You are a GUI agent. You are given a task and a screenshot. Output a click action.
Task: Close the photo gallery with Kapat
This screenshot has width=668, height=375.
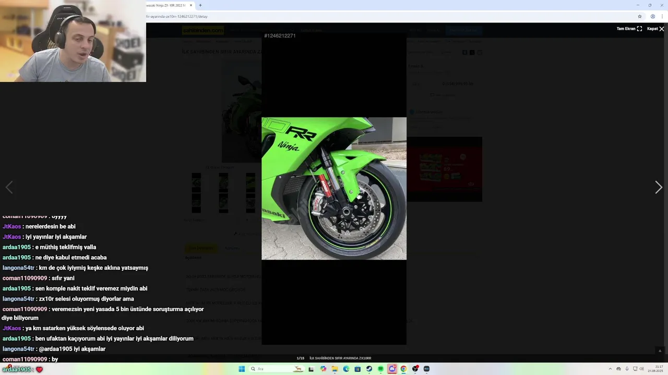[655, 29]
